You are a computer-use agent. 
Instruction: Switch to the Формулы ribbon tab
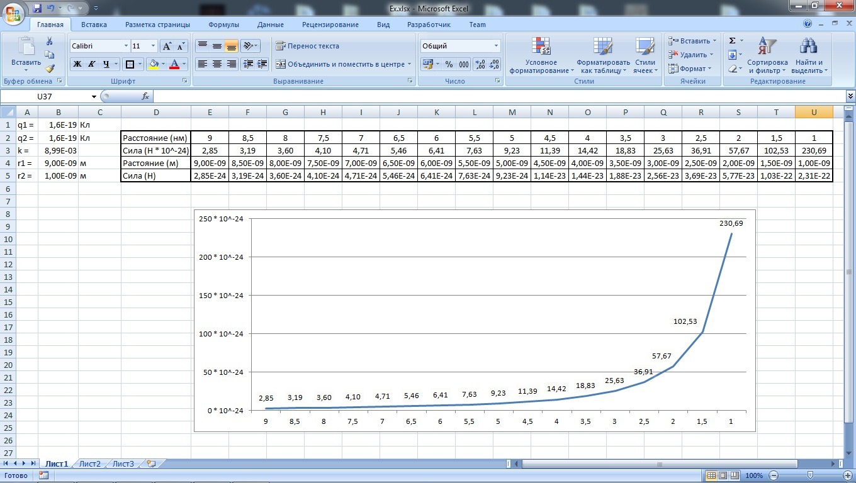click(223, 25)
